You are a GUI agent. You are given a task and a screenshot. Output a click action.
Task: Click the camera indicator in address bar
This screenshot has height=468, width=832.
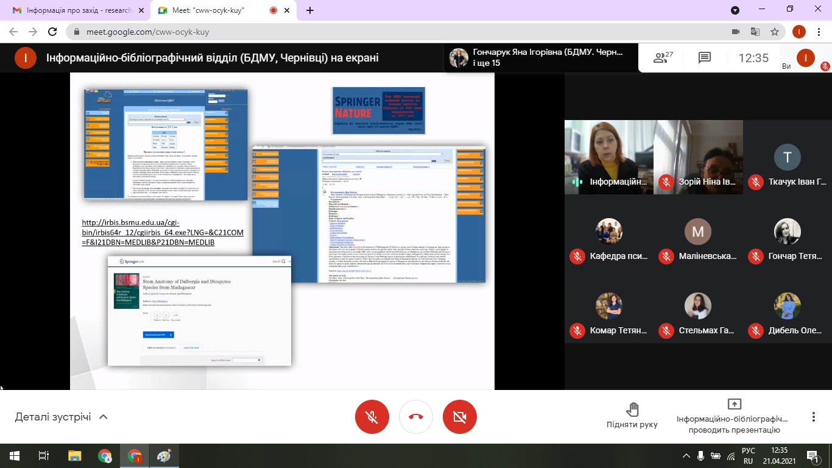point(735,32)
